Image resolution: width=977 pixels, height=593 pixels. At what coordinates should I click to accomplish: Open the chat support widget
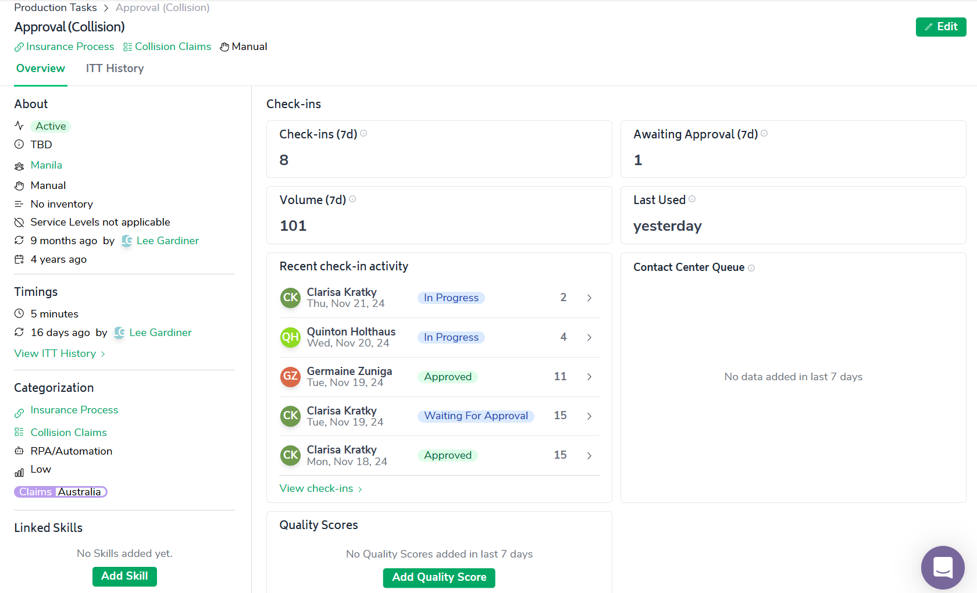tap(943, 567)
